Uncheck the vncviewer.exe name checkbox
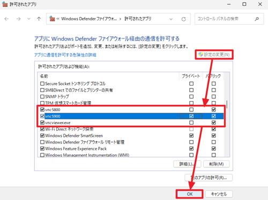The height and width of the screenshot is (200, 268). (42, 122)
